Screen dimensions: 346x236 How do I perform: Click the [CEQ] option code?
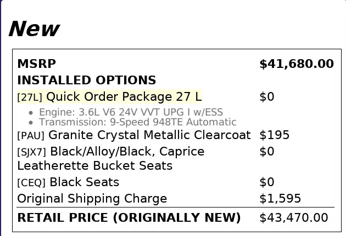(x=31, y=183)
